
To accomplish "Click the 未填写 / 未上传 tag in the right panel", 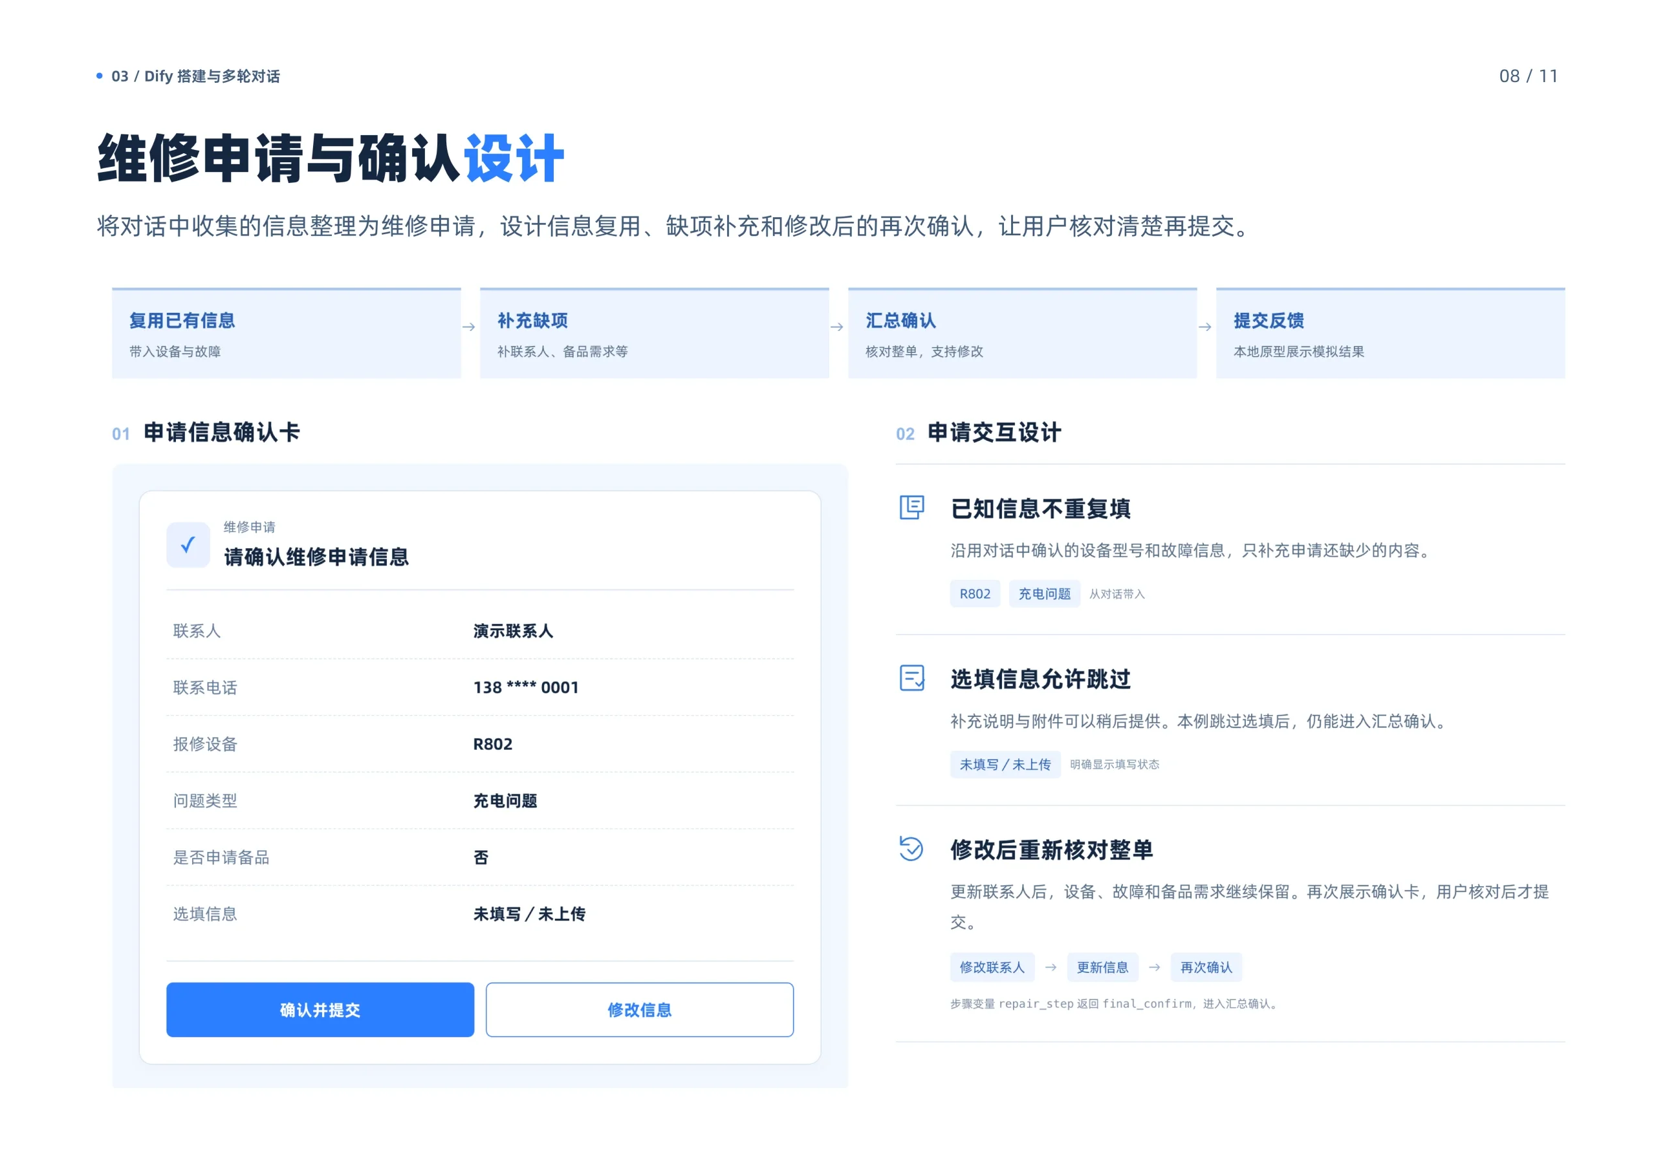I will coord(1005,764).
